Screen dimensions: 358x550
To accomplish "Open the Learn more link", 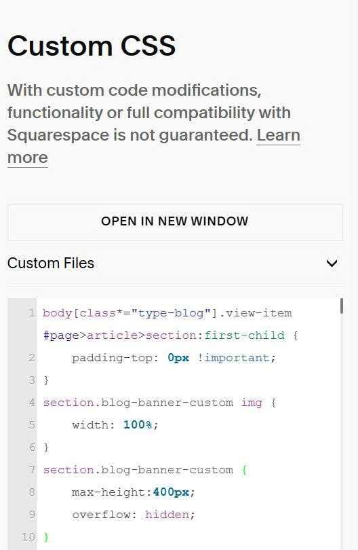I will (154, 146).
